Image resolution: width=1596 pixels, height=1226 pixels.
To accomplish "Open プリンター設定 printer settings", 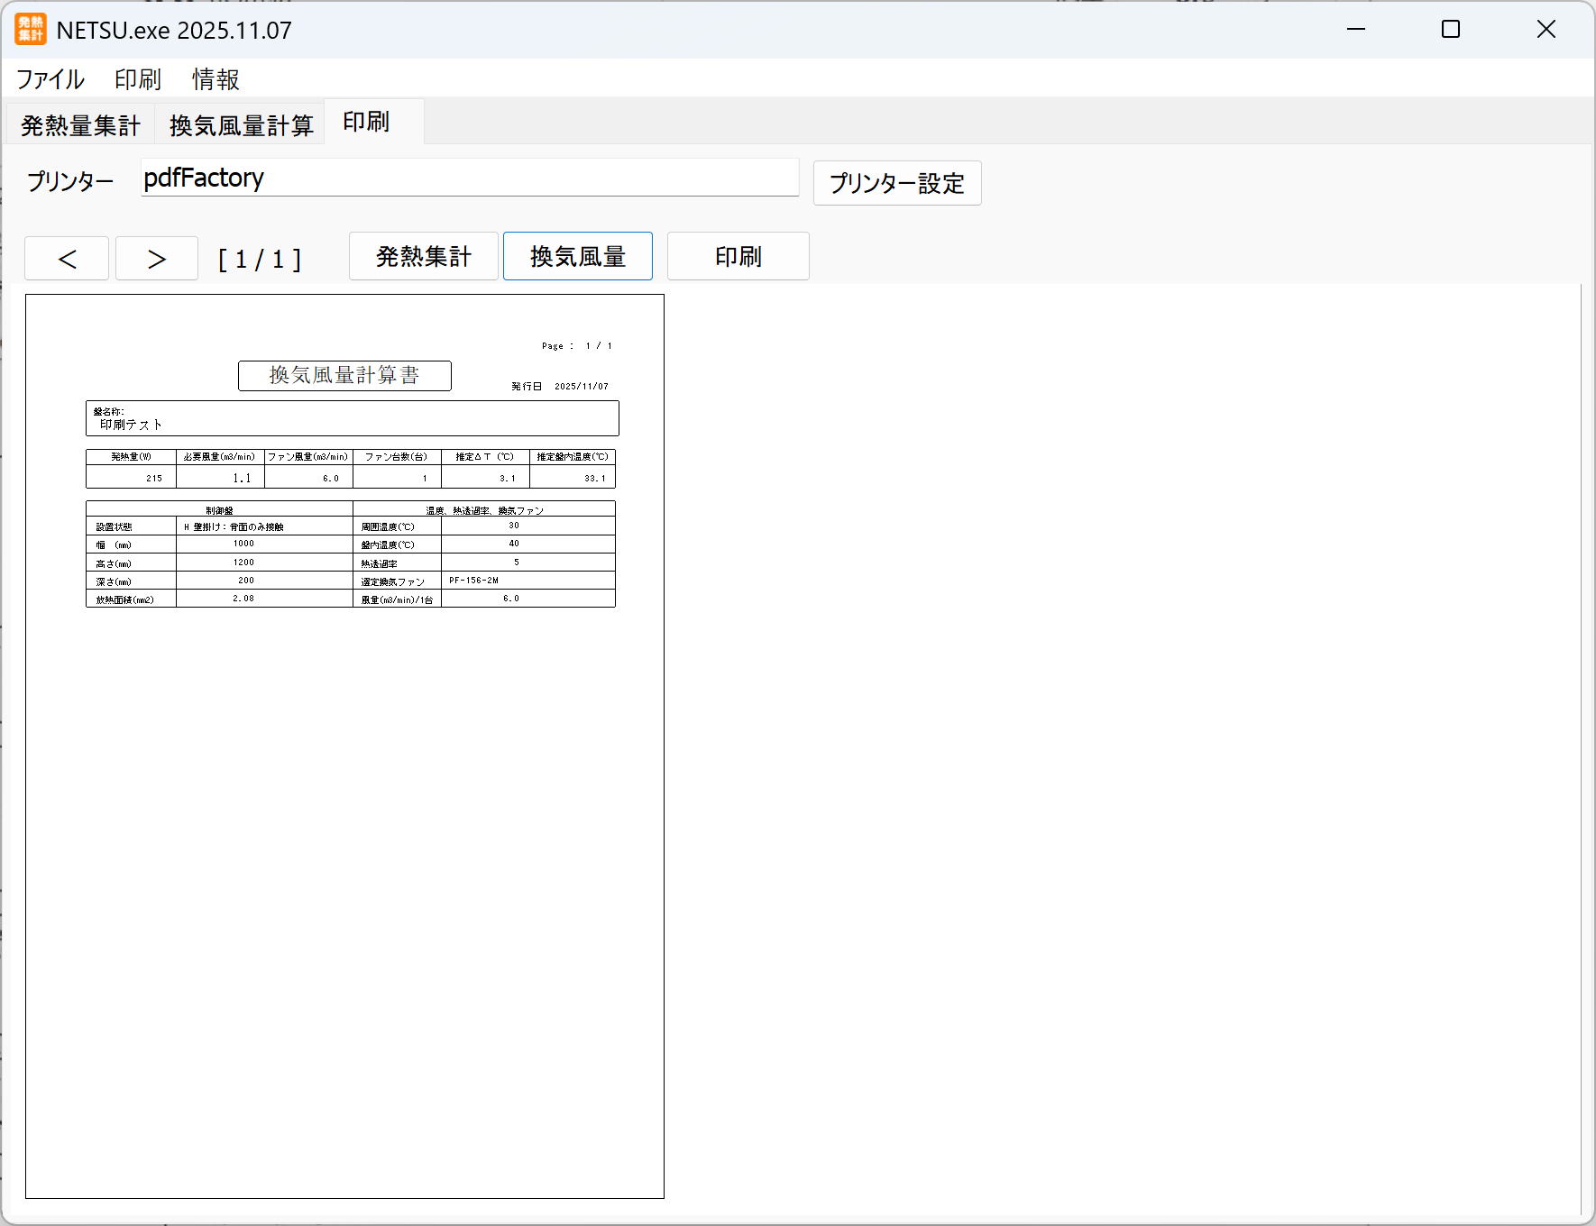I will coord(896,183).
